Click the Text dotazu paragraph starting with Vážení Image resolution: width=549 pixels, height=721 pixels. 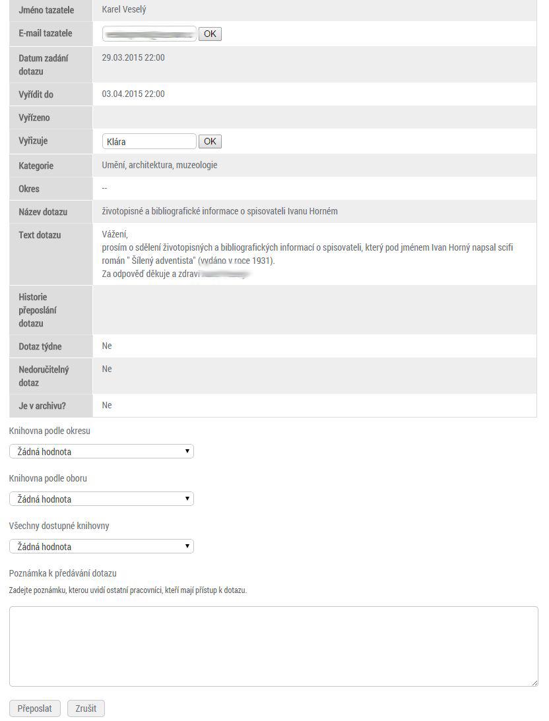tap(307, 254)
